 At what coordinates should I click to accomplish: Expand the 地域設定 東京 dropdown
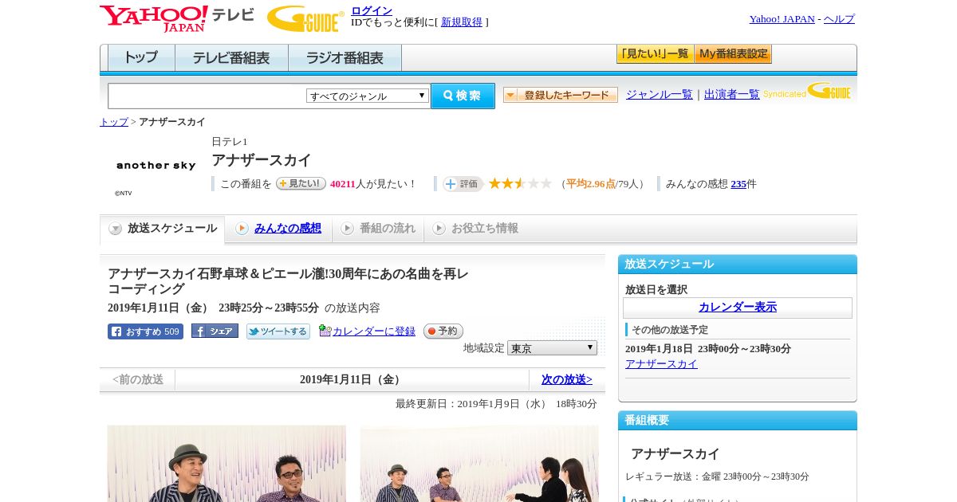click(552, 348)
